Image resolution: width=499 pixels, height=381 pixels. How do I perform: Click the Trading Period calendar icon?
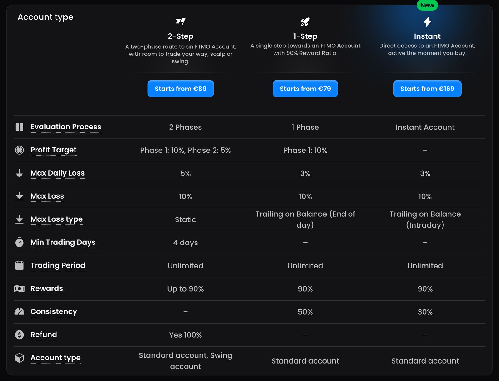[19, 265]
